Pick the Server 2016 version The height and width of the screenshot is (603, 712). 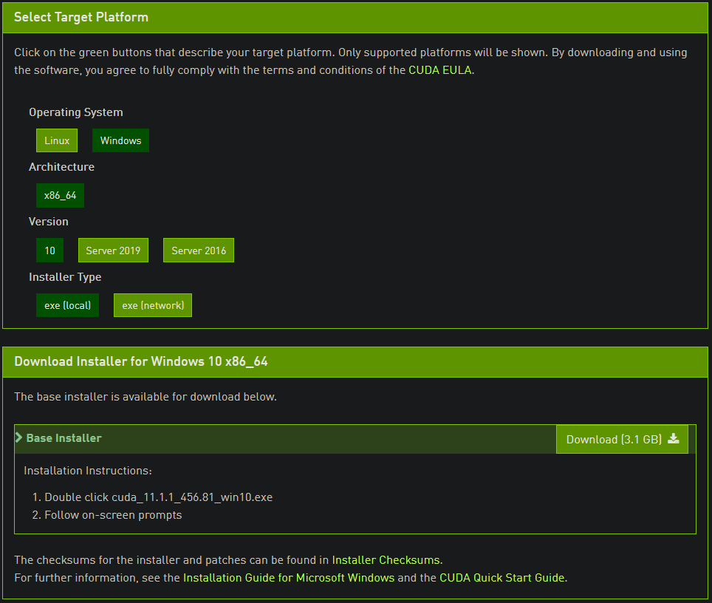199,251
